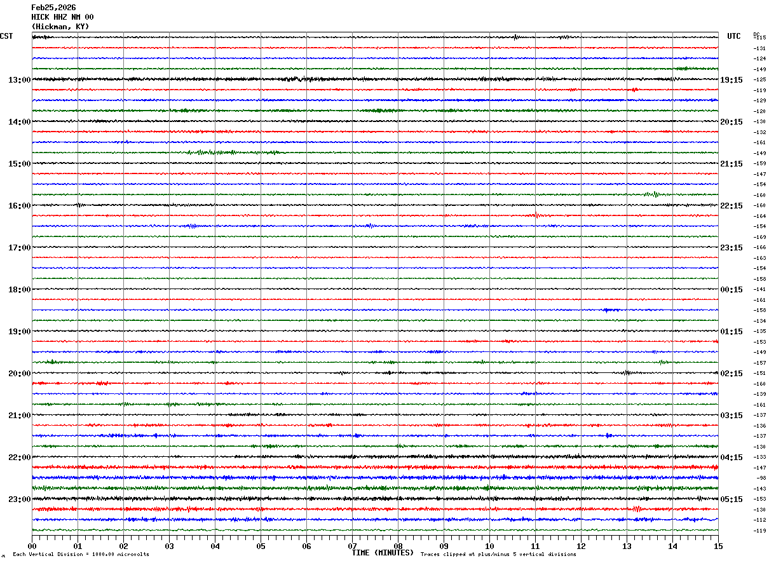Click the 22:00 CST time label
Screen dimensions: 769x563
coord(20,458)
